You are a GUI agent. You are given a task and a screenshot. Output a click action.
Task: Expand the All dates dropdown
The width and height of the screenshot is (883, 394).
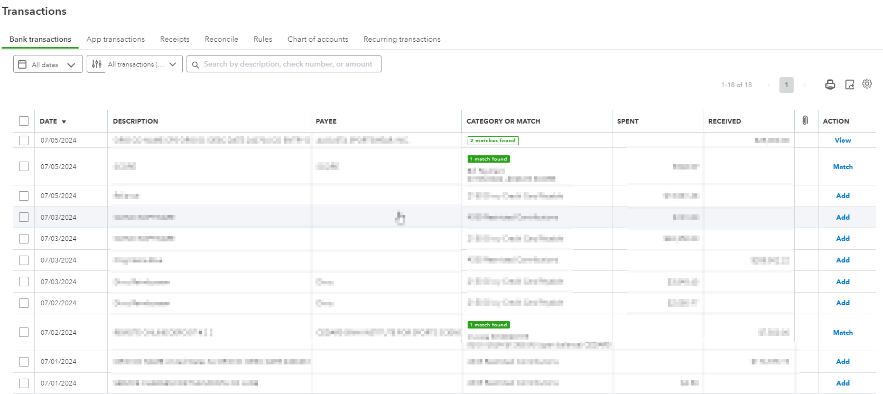pyautogui.click(x=71, y=64)
